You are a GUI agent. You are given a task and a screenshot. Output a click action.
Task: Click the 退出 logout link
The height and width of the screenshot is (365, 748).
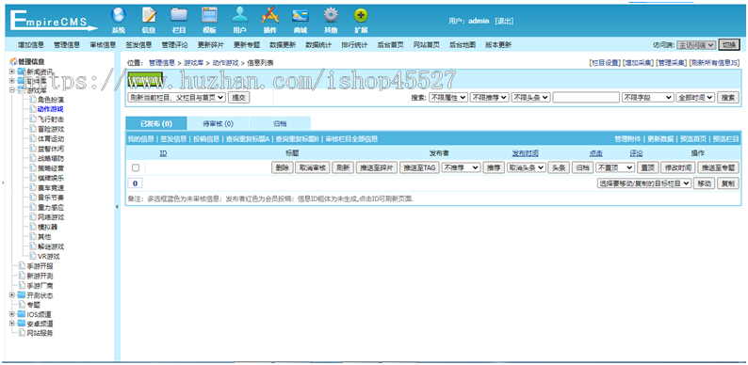point(504,21)
